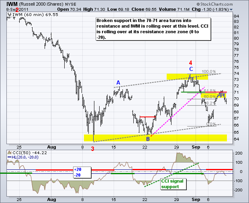Click the Low 69.18 value in header
The image size is (249, 203).
(118, 9)
